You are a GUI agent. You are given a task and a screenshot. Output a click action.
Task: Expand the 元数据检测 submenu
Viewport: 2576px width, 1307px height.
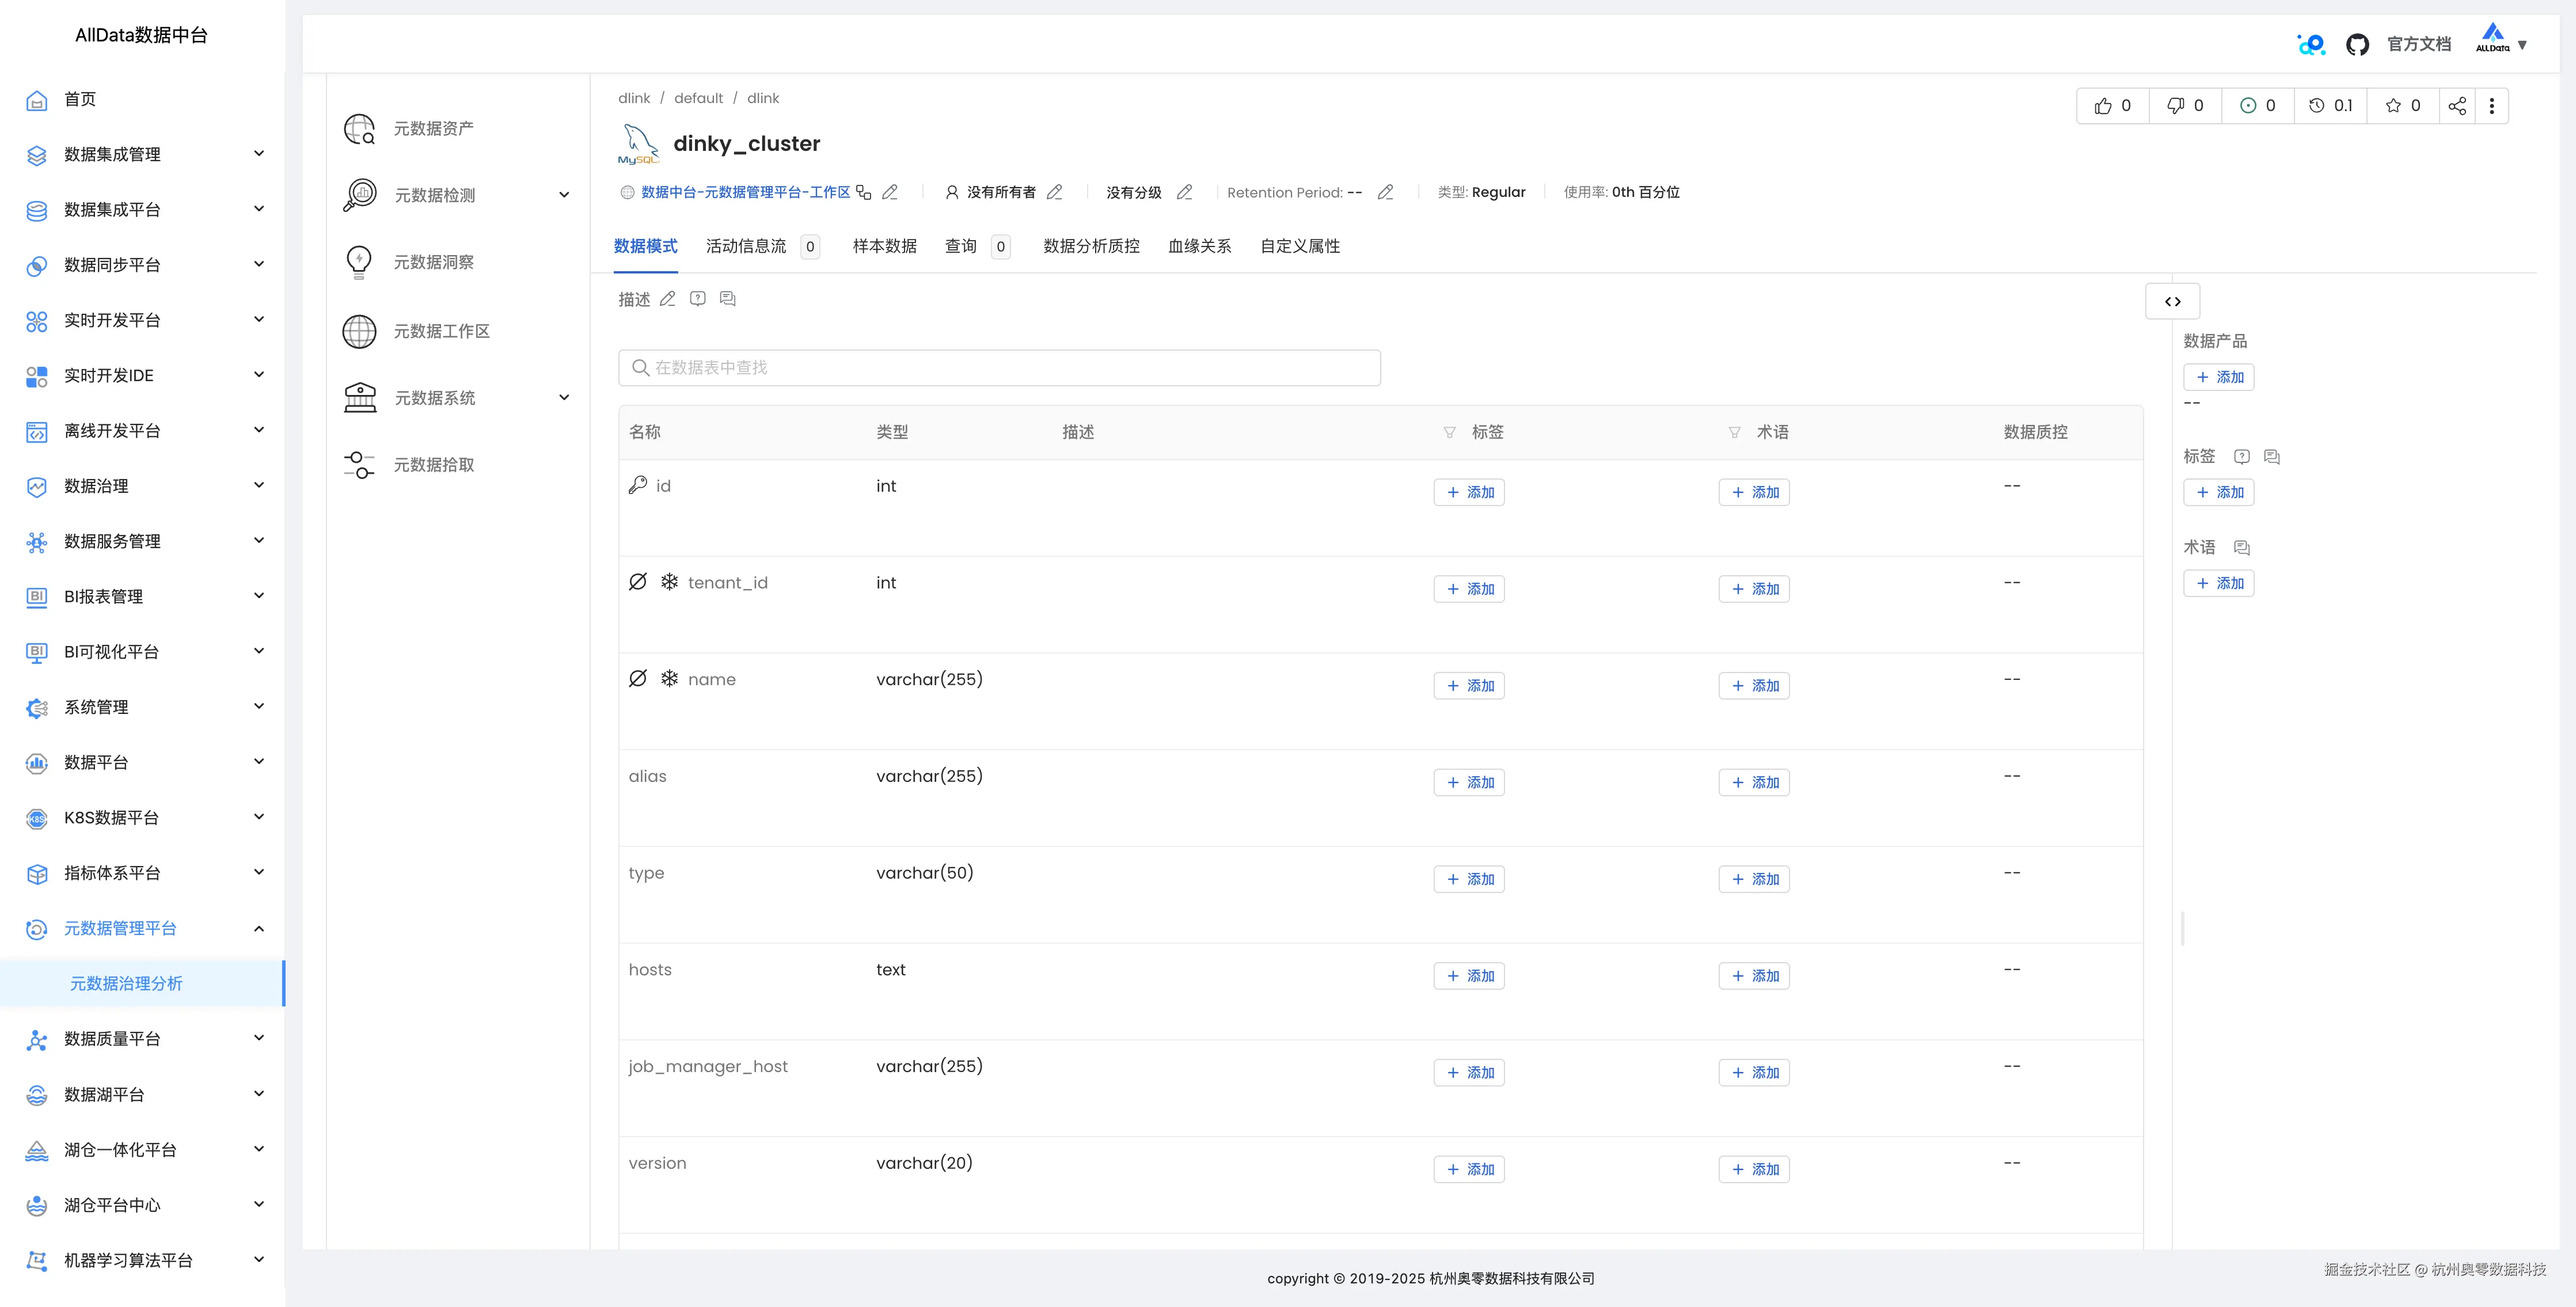pyautogui.click(x=564, y=195)
